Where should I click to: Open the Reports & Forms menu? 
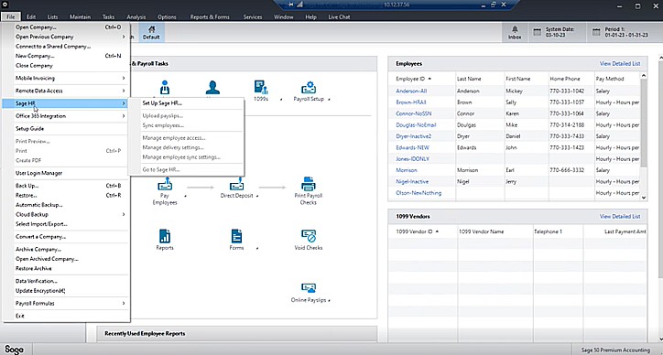[x=210, y=16]
